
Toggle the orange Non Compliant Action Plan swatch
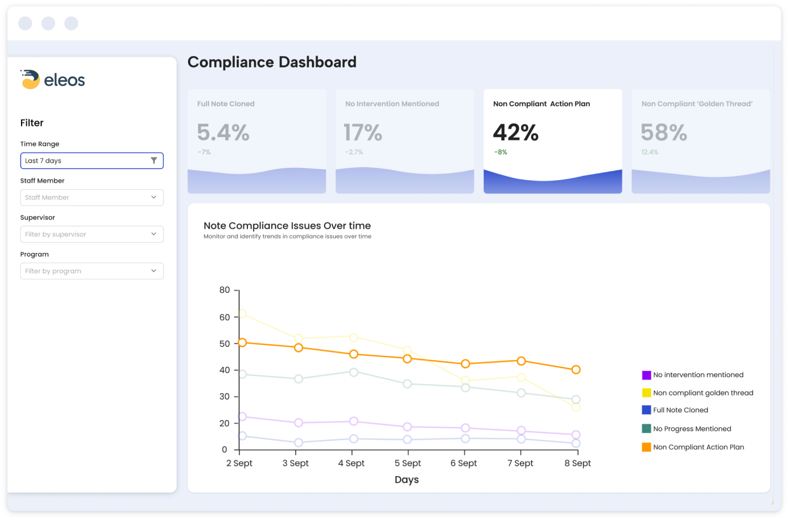pyautogui.click(x=646, y=447)
